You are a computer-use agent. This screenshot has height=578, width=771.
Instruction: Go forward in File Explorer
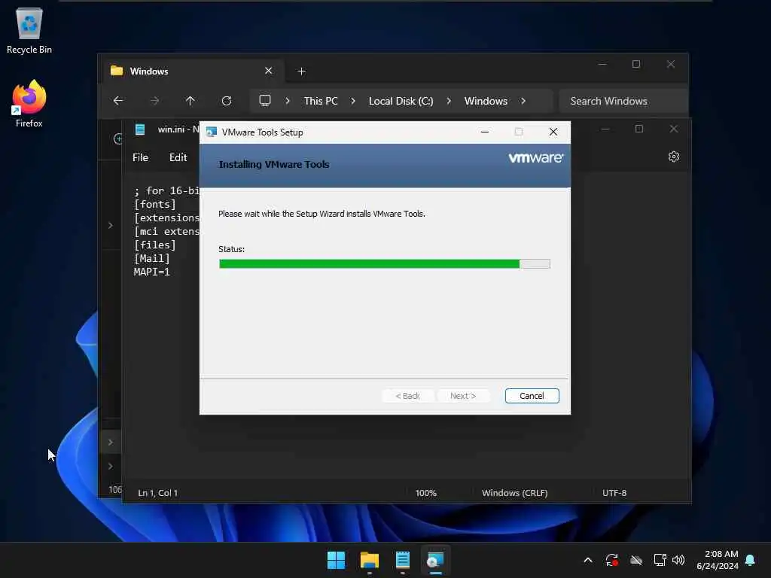pos(154,101)
